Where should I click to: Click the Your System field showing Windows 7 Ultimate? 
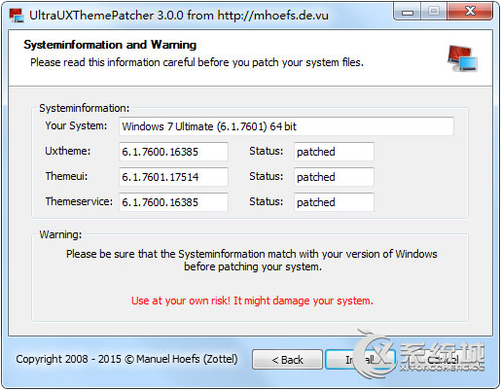point(286,126)
